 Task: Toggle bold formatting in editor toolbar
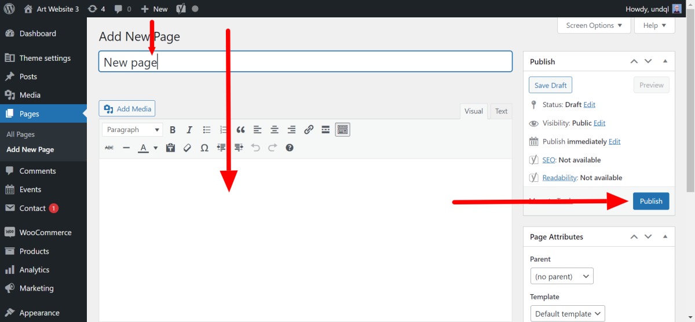tap(173, 130)
